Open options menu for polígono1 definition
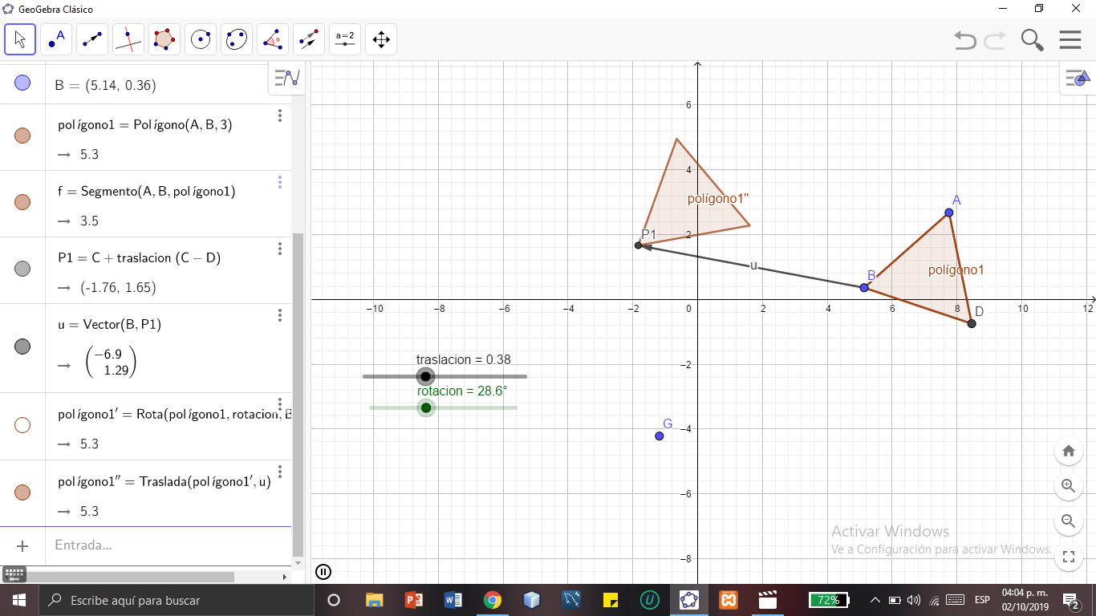 (279, 115)
